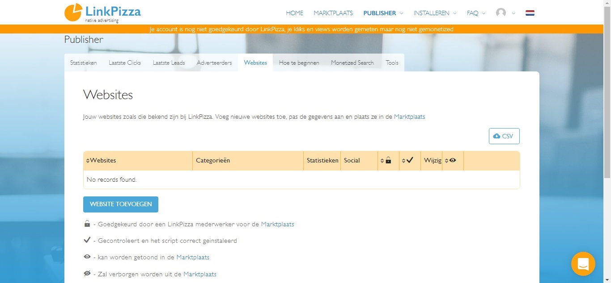611x283 pixels.
Task: Follow Marktplaats link in description paragraph
Action: coord(410,117)
